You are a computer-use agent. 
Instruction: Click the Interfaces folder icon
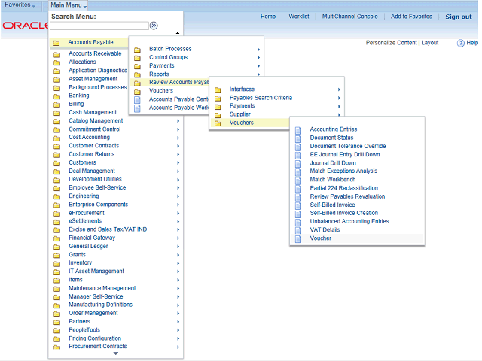[218, 89]
